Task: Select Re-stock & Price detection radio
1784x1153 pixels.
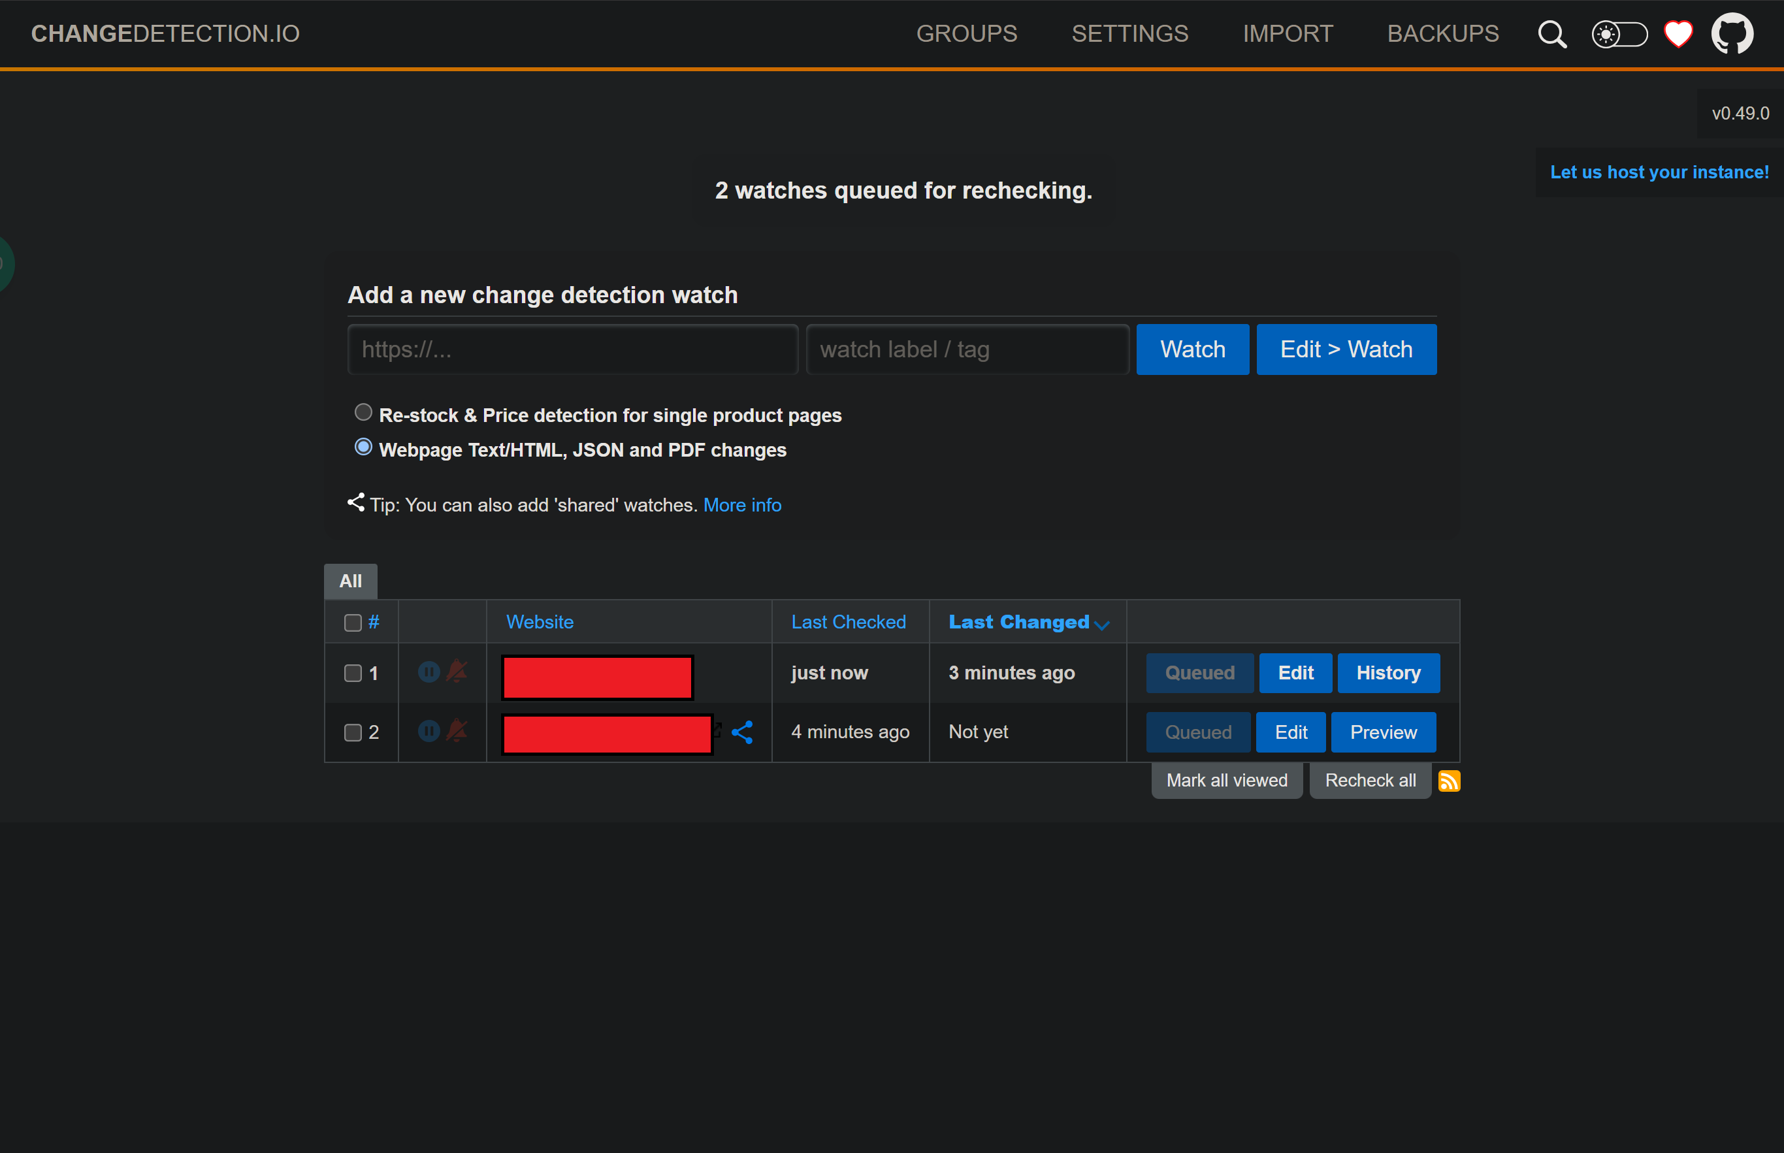Action: point(363,413)
